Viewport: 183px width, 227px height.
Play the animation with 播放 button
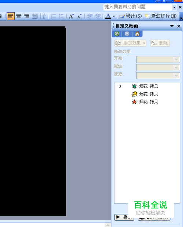coord(124,217)
